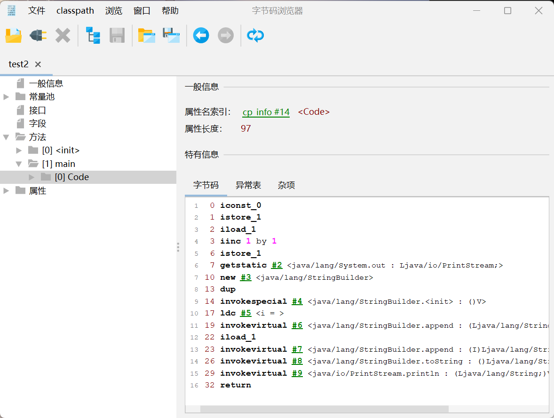
Task: Click the blue tree structure toolbar icon
Action: (x=93, y=35)
